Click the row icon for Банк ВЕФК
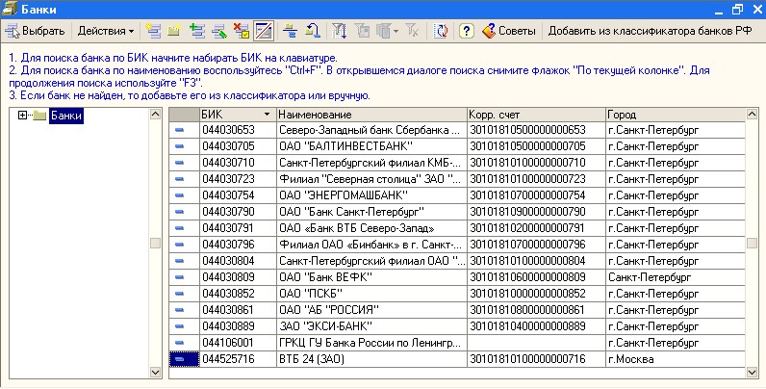The height and width of the screenshot is (389, 766). 179,277
